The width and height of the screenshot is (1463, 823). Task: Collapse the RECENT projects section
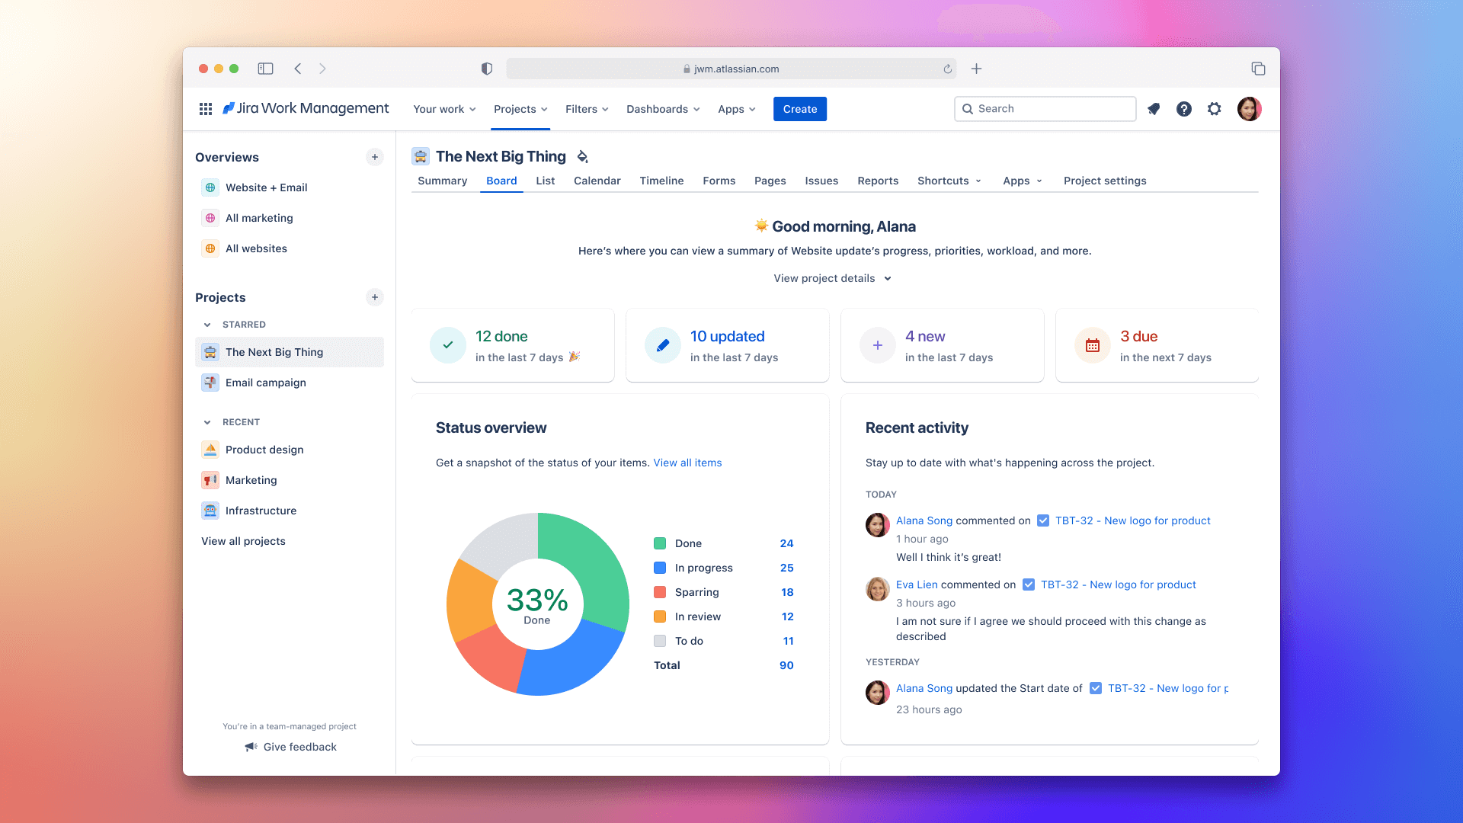click(x=207, y=422)
